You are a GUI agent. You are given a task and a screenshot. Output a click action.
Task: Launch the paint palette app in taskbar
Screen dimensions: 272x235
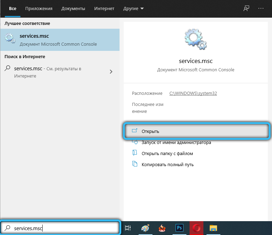coord(145,228)
